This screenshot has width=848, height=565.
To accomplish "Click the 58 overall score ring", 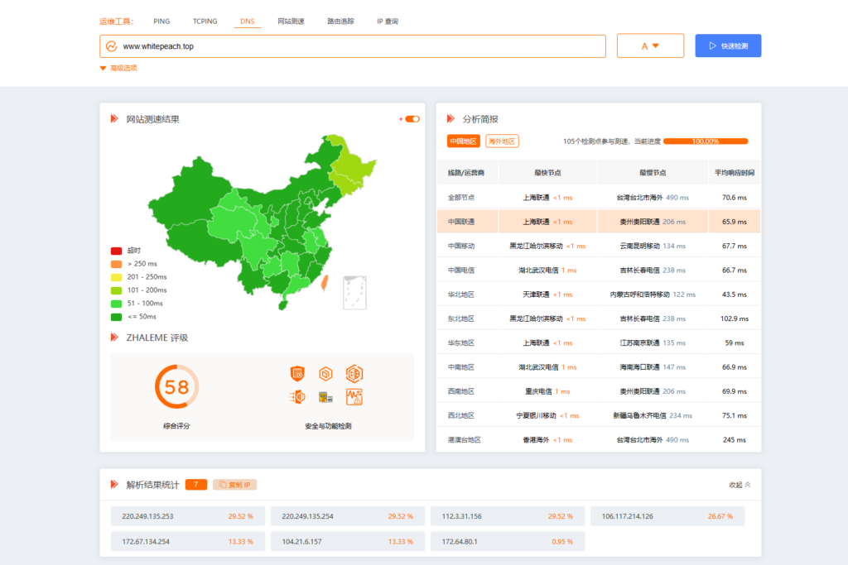I will click(177, 387).
